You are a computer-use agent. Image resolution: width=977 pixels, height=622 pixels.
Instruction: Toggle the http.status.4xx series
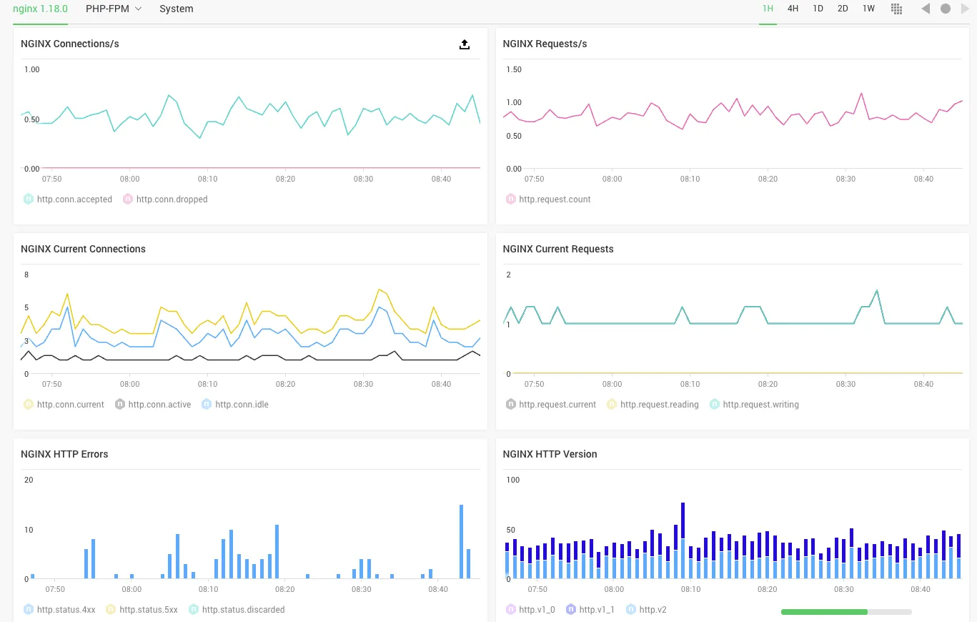point(27,609)
